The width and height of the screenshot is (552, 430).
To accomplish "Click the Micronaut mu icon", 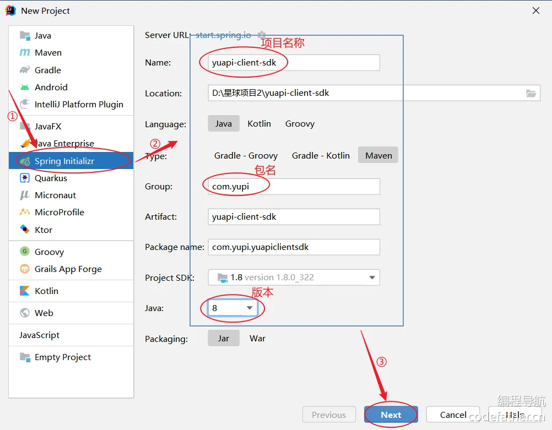I will point(25,195).
